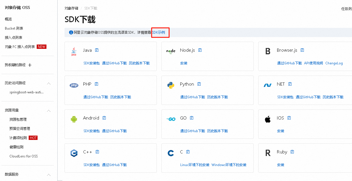This screenshot has width=352, height=181.
Task: Click the Ruby R logo
Action: [268, 153]
